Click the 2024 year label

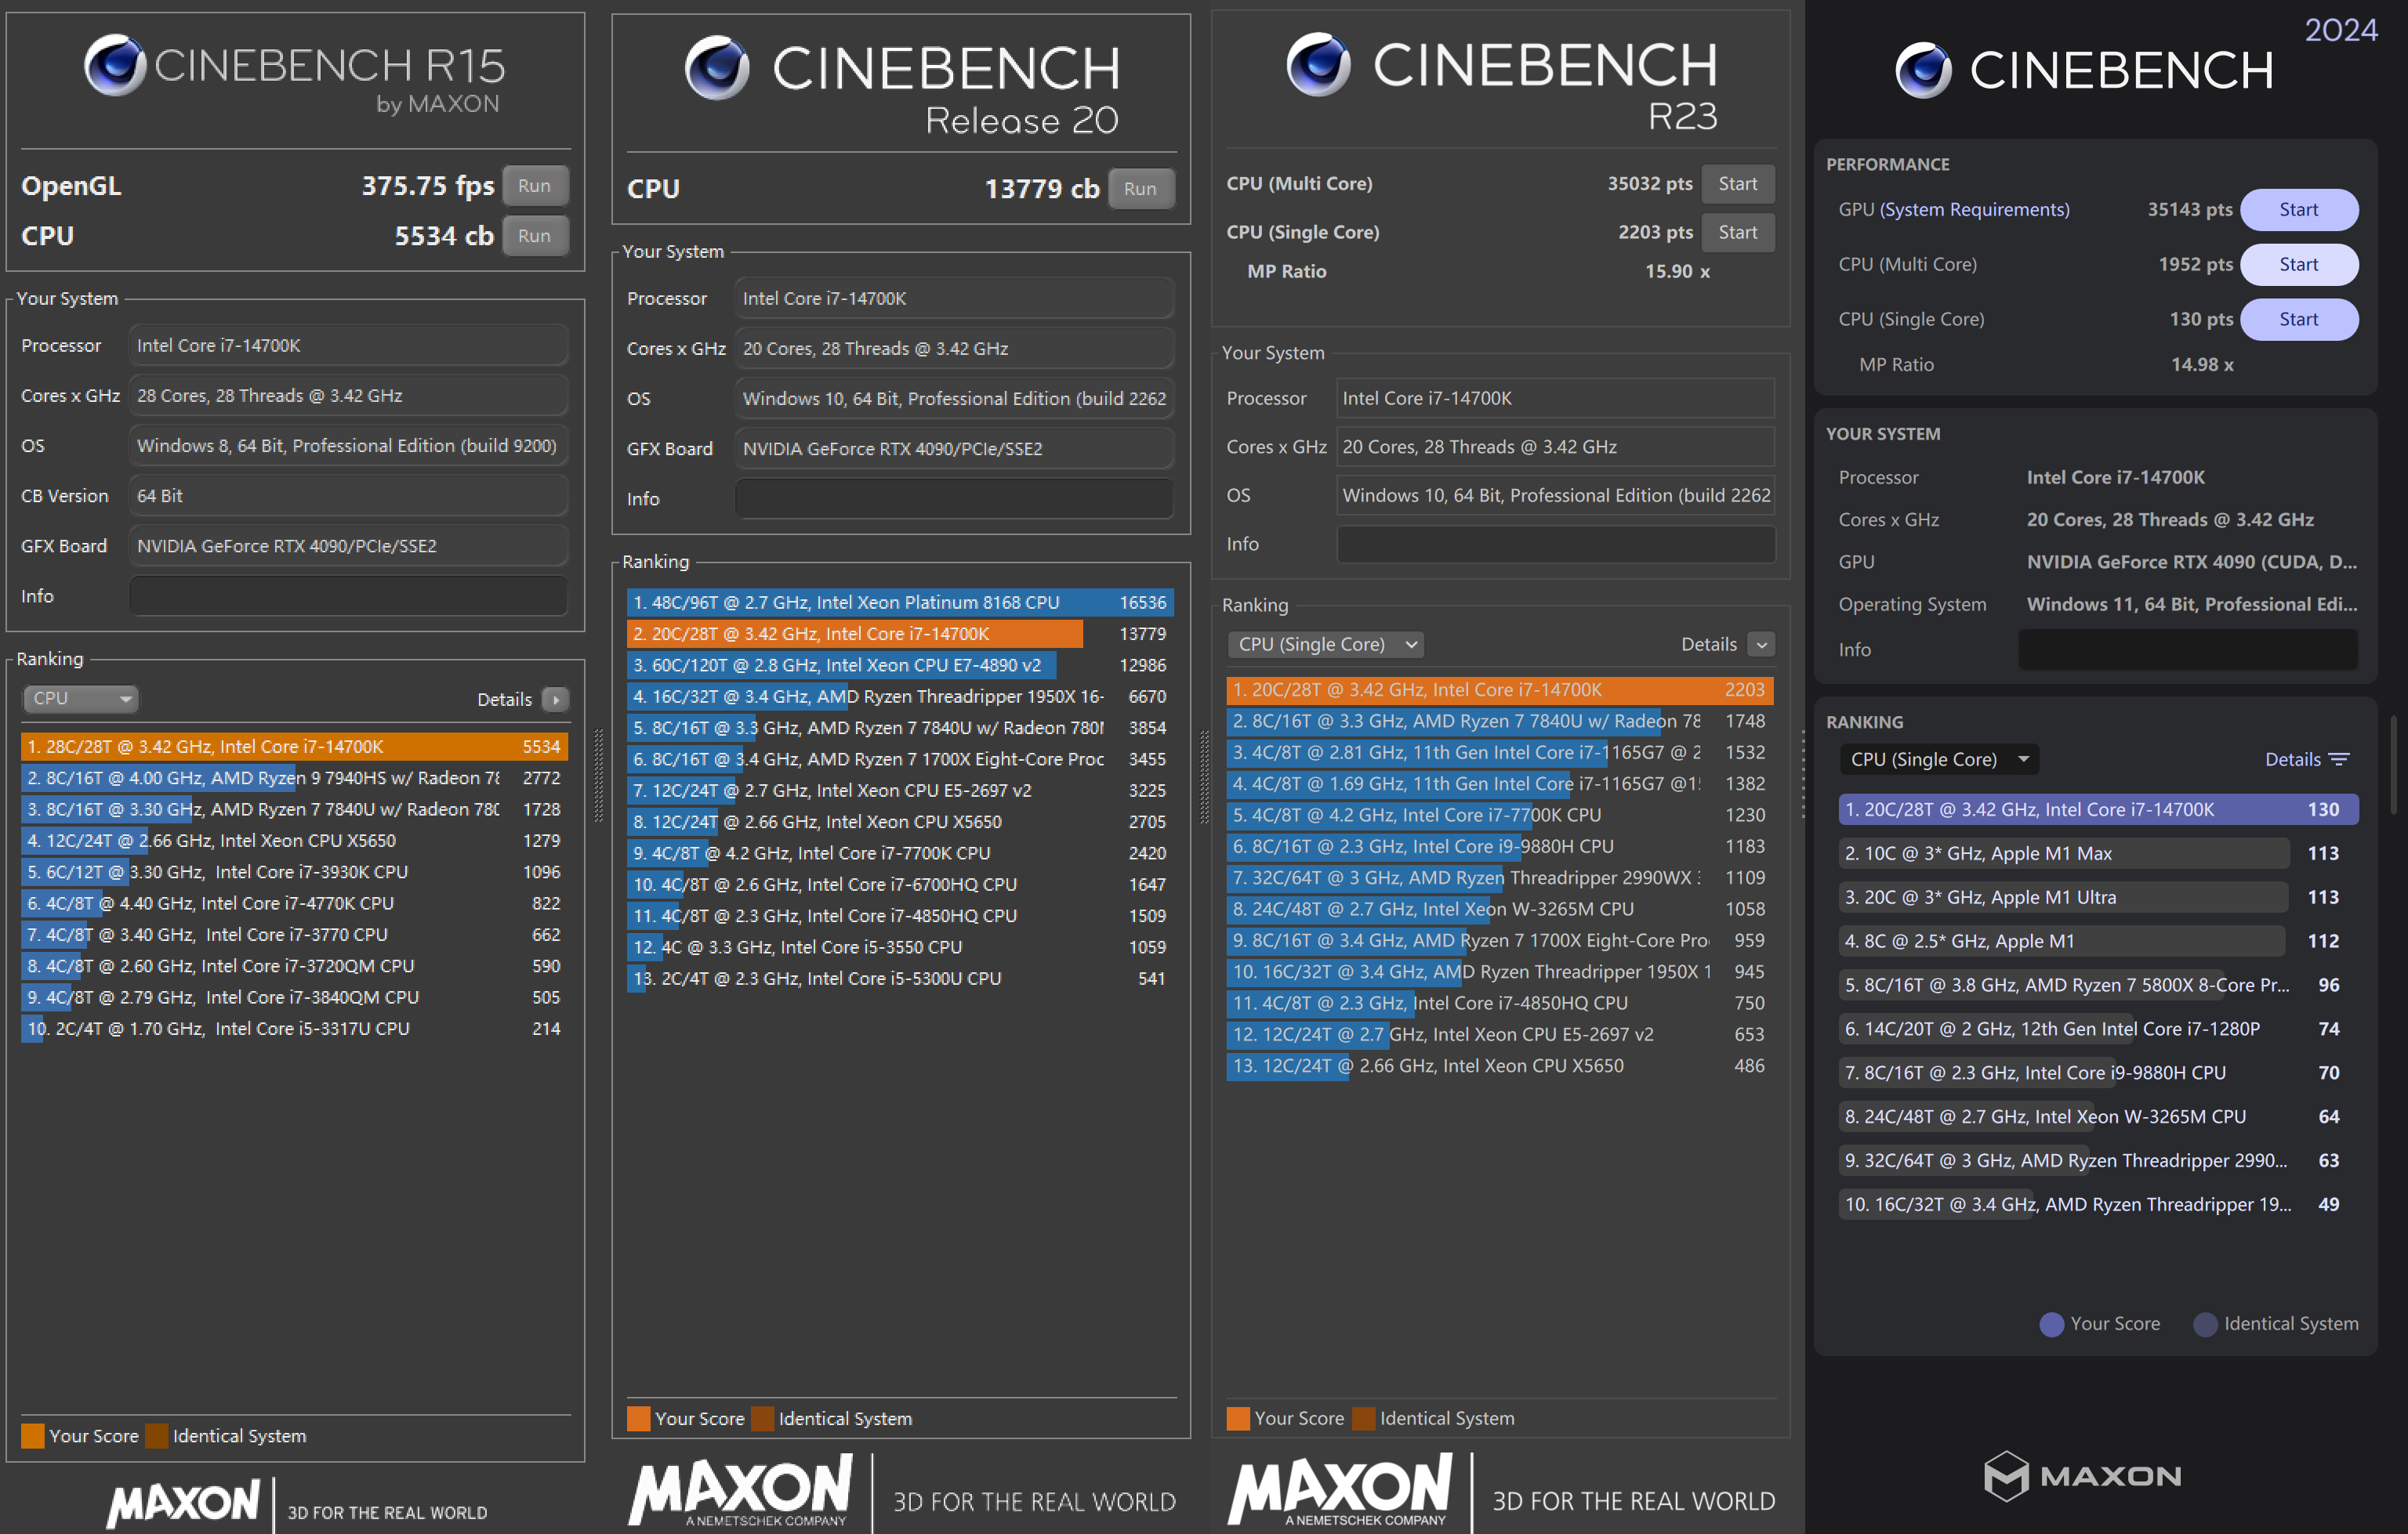coord(2341,30)
